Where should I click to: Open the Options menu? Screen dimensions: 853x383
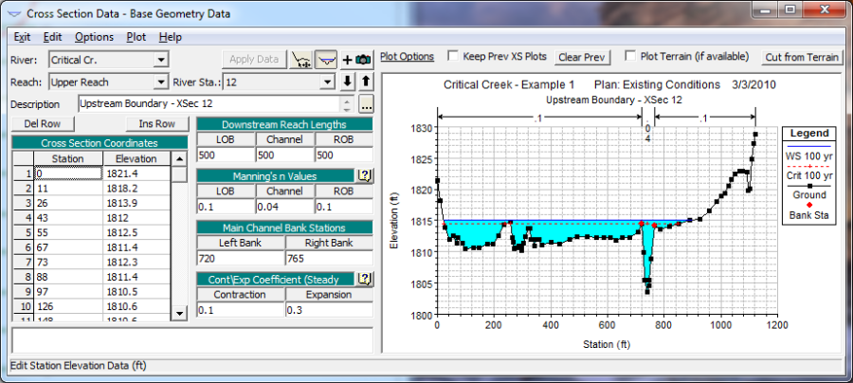[x=94, y=37]
